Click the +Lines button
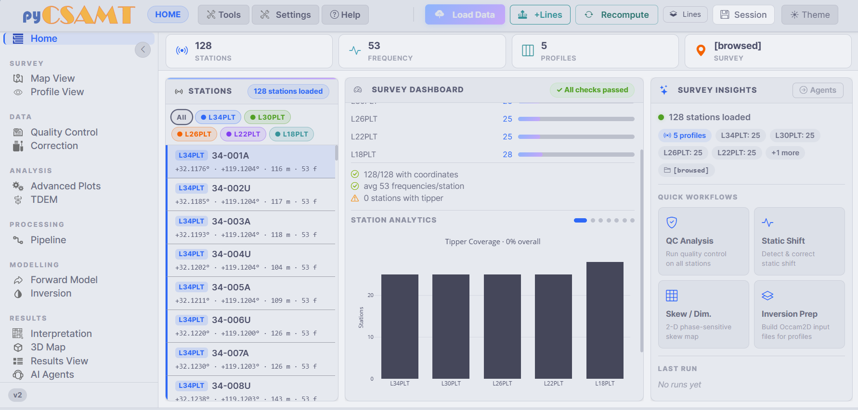The image size is (858, 410). click(x=540, y=14)
